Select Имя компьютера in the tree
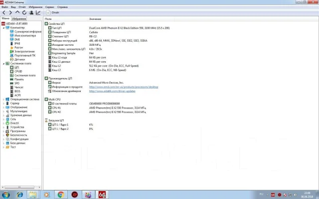This screenshot has width=319, height=199. point(25,35)
